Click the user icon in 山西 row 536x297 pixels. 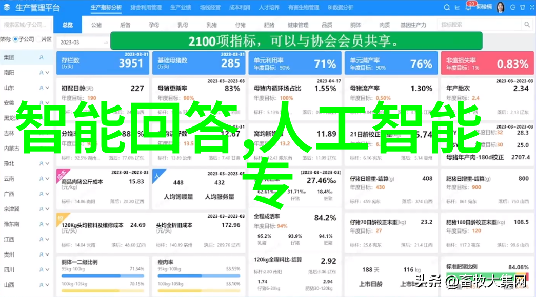coord(42,285)
